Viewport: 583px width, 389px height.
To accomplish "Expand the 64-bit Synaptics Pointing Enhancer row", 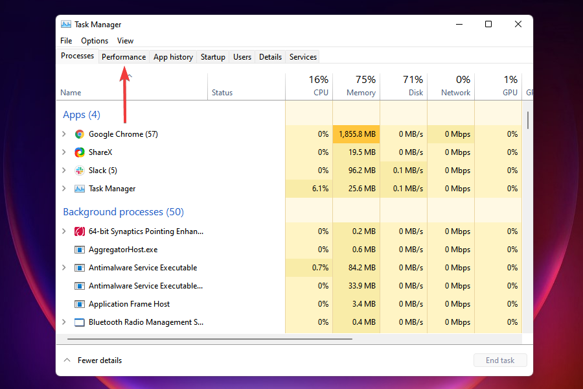I will coord(64,231).
